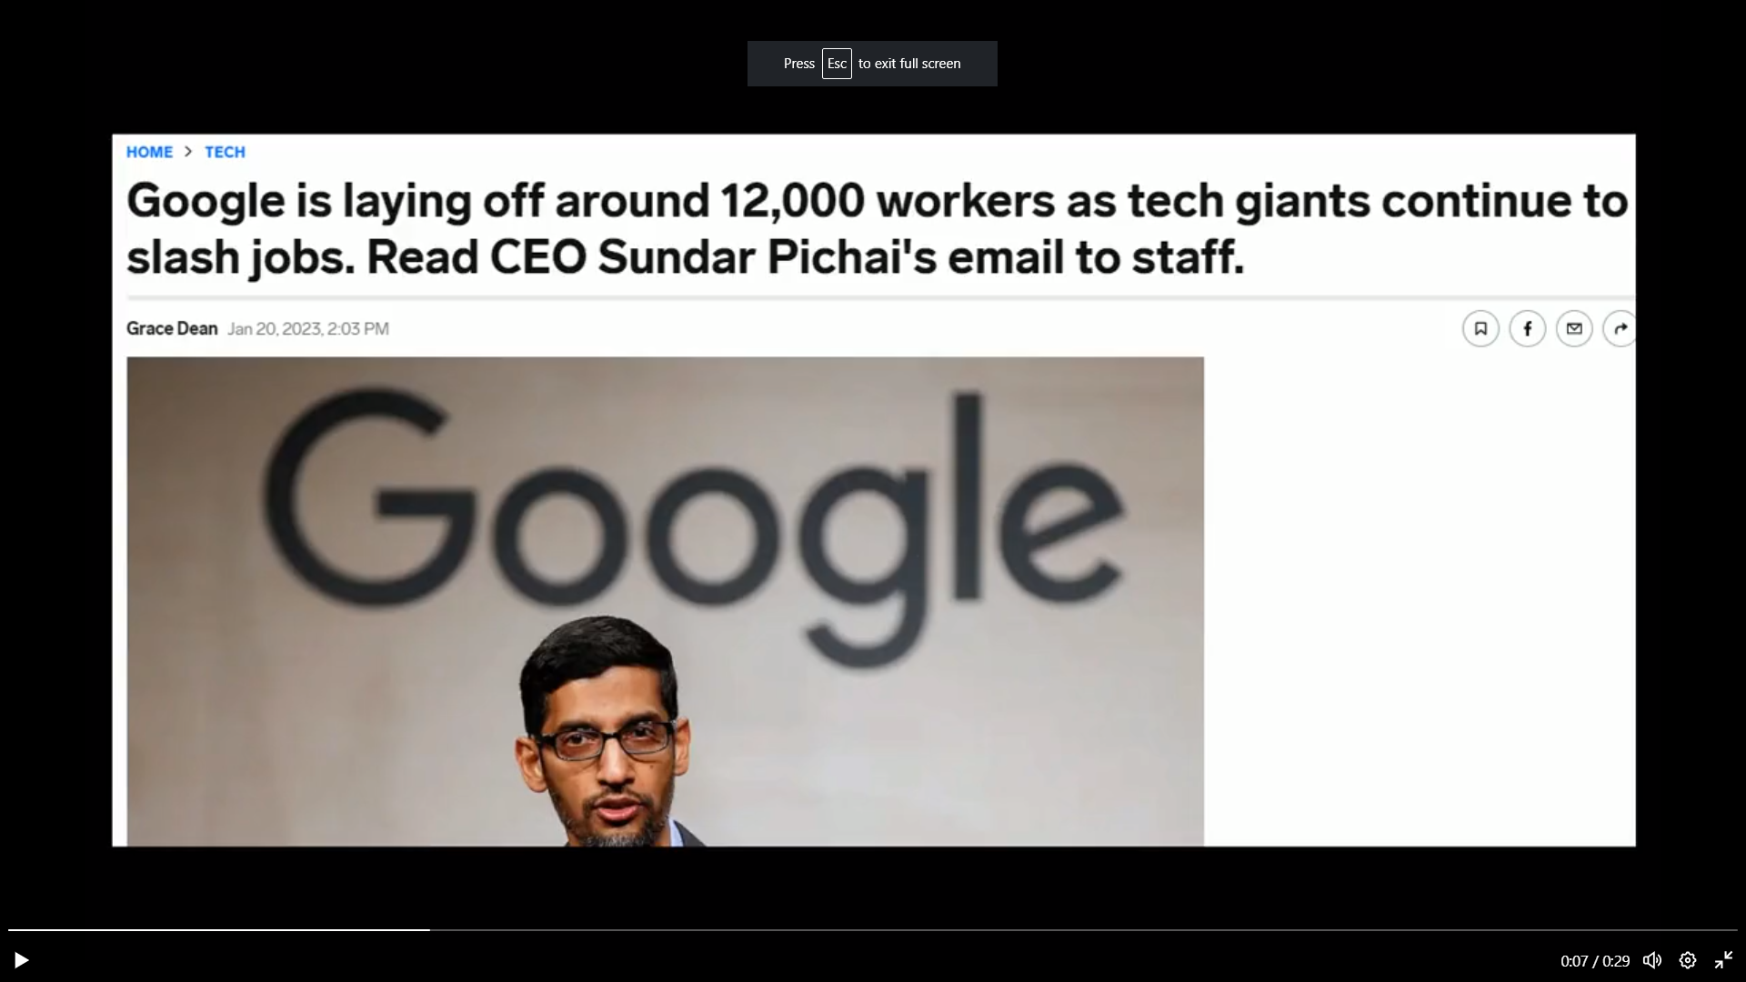Click the bookmark save icon
Viewport: 1746px width, 982px height.
point(1480,328)
